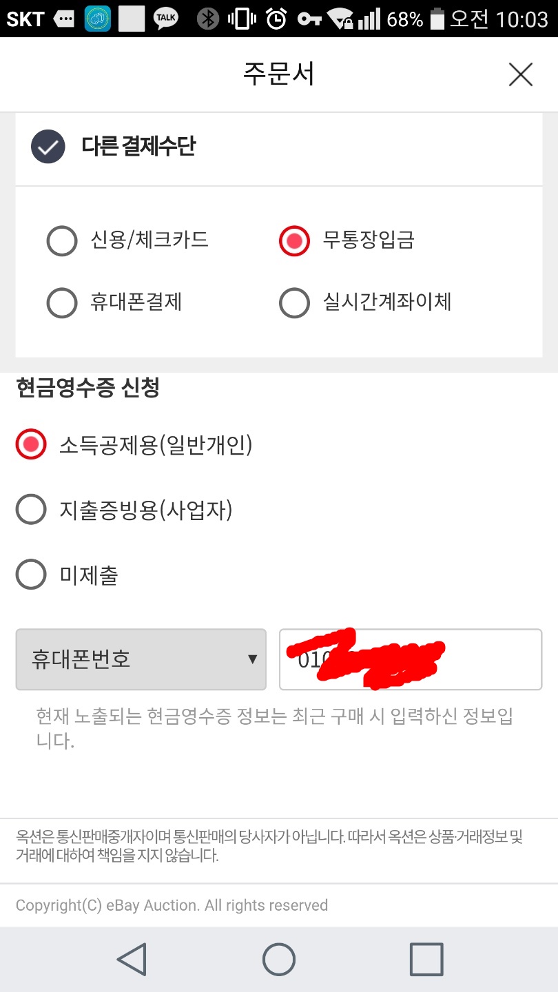This screenshot has height=992, width=558.
Task: Choose 실시간계좌이체 payment method
Action: click(294, 302)
